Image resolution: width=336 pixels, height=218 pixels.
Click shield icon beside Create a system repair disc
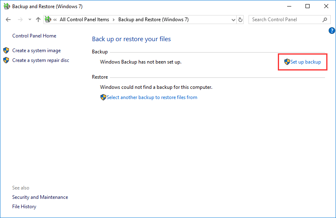click(x=6, y=60)
